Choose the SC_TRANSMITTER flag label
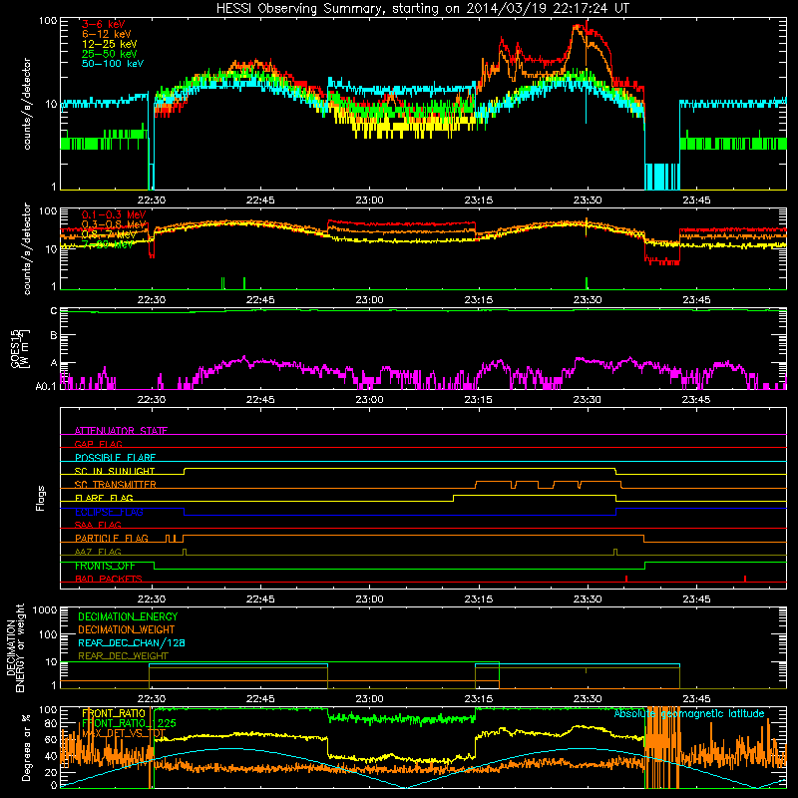798x798 pixels. click(115, 485)
